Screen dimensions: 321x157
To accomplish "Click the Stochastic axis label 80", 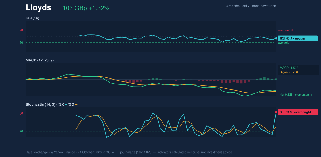I will click(21, 113).
